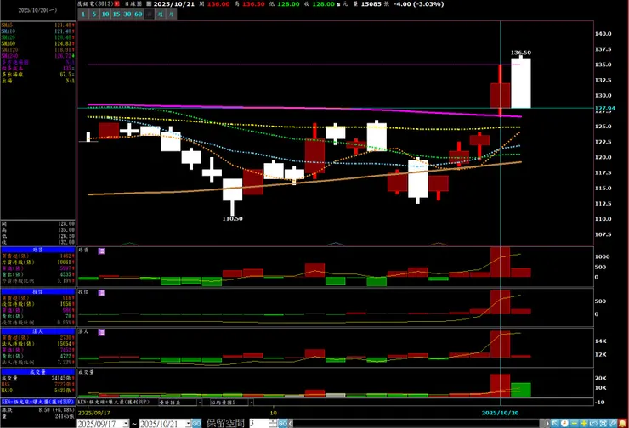Viewport: 629px width, 428px height.
Task: Select the 成交量 blue panel header
Action: pyautogui.click(x=37, y=372)
